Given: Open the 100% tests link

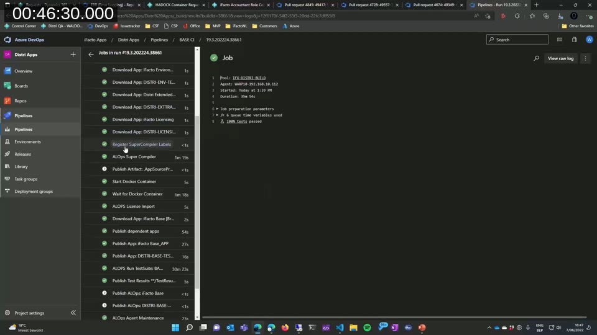Looking at the screenshot, I should point(236,122).
